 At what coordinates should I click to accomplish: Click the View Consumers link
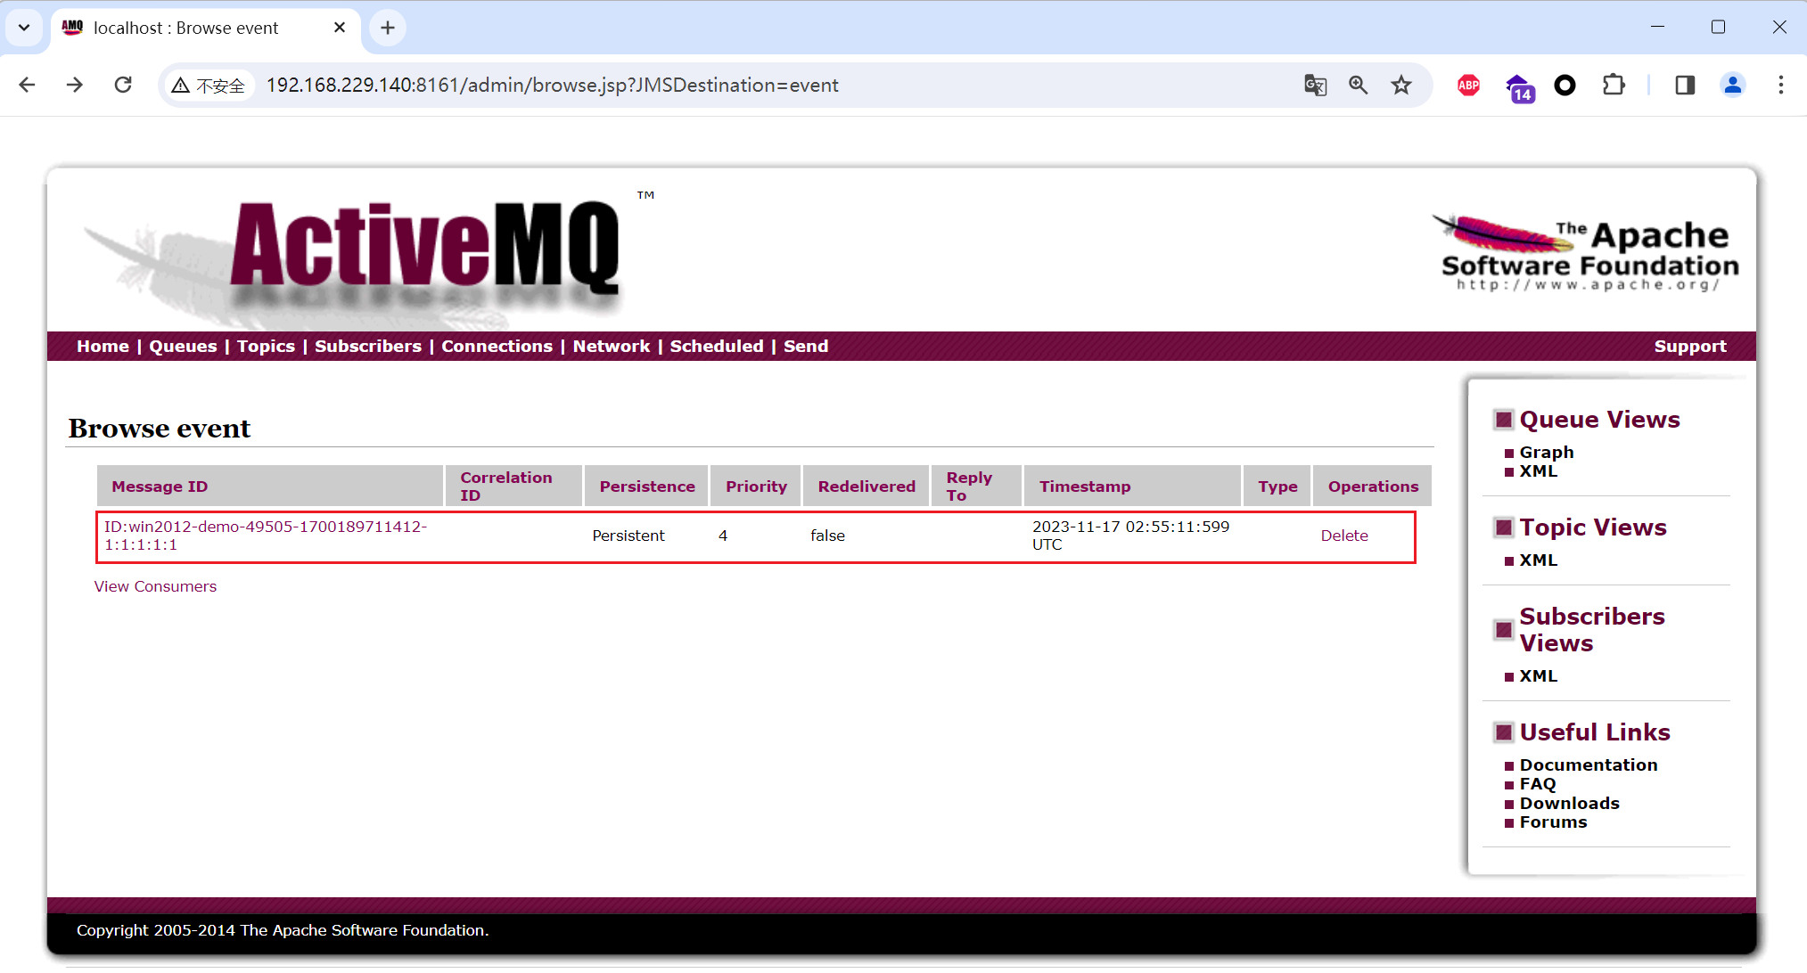coord(155,586)
